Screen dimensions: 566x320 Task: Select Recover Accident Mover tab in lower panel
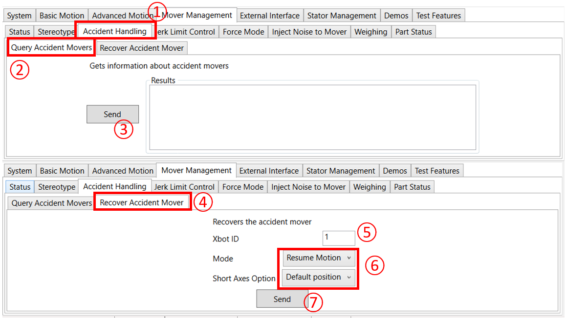pos(142,202)
